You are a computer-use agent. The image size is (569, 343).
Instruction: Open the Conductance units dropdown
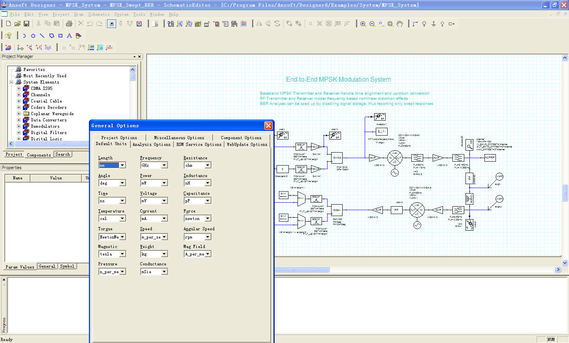[164, 272]
